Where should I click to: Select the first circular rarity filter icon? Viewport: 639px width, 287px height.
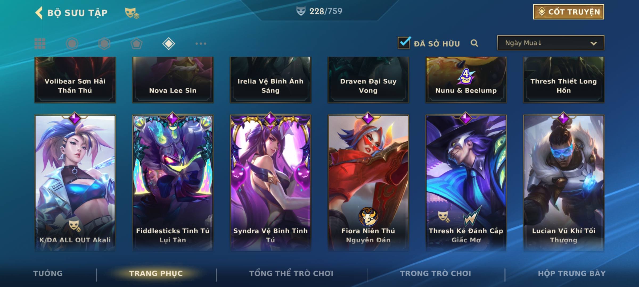72,44
